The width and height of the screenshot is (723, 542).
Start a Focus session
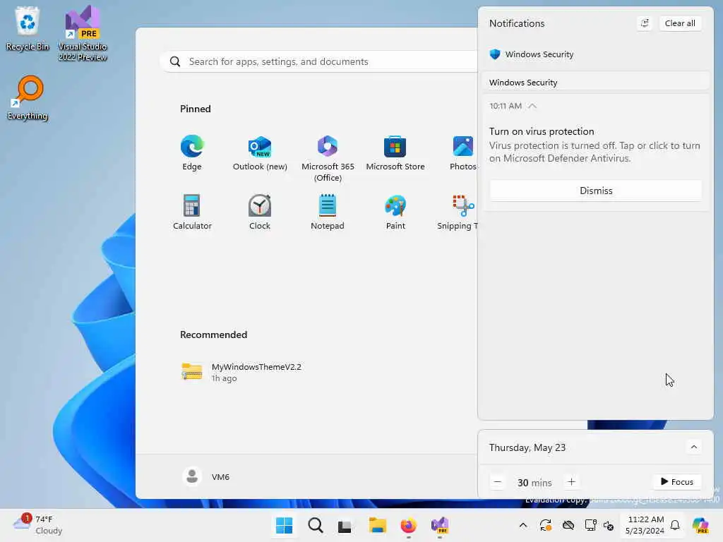pos(677,481)
